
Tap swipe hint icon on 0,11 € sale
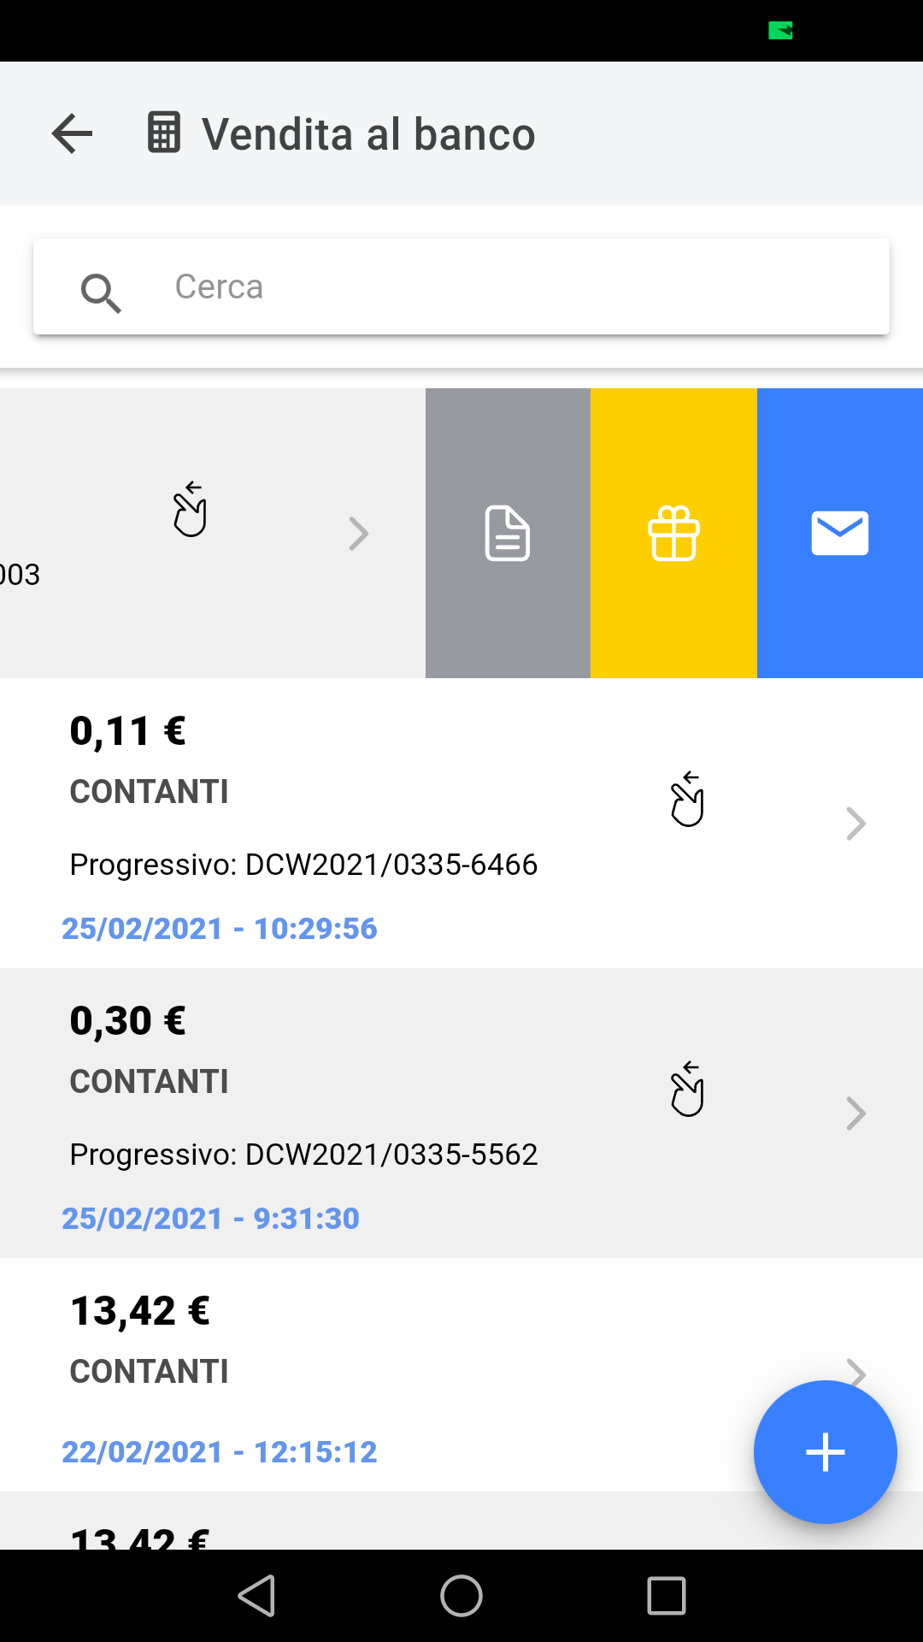[x=687, y=799]
